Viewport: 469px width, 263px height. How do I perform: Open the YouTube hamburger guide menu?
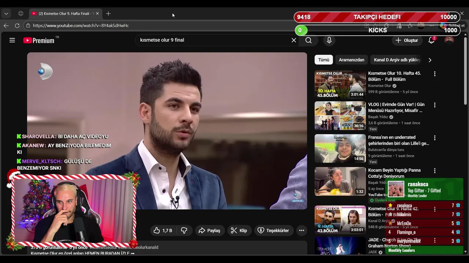click(12, 40)
